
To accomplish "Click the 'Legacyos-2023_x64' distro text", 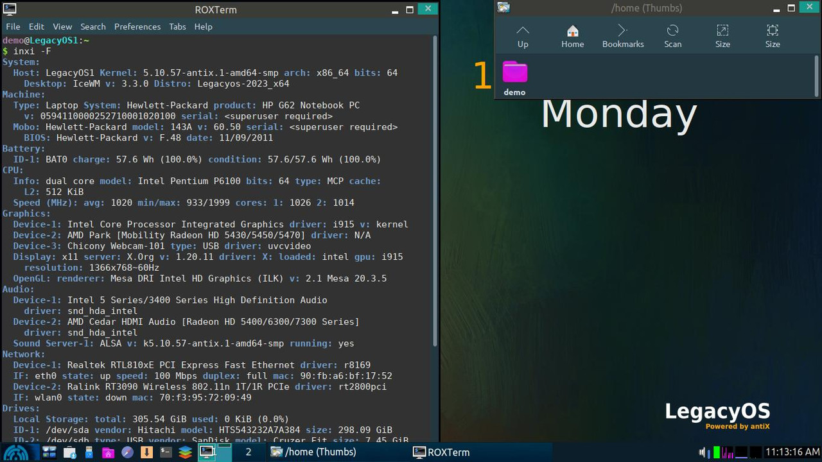I will tap(243, 83).
